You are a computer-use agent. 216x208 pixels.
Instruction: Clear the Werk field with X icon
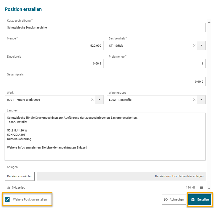[92, 100]
